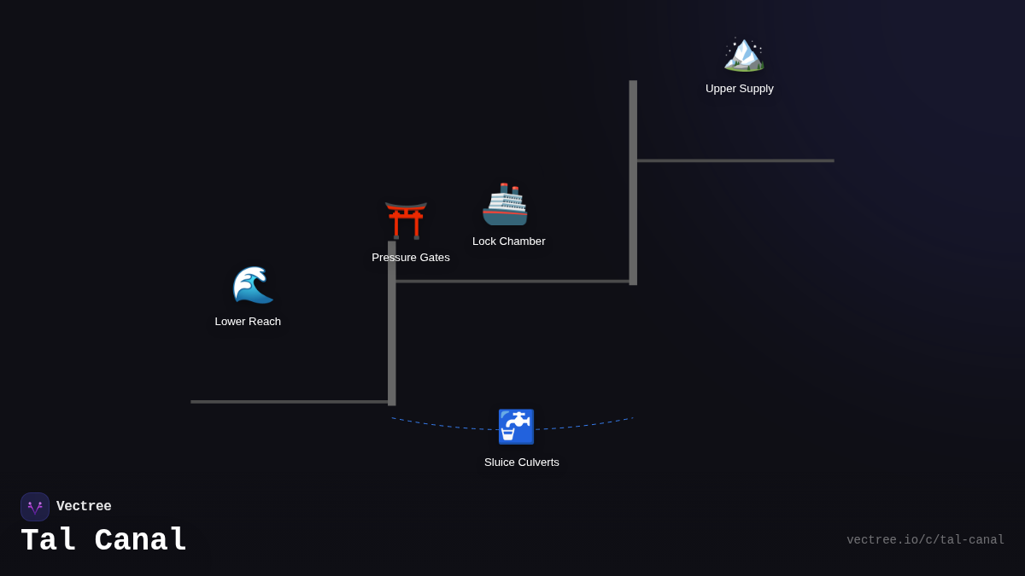Select the Lower Reach text label

(x=248, y=322)
